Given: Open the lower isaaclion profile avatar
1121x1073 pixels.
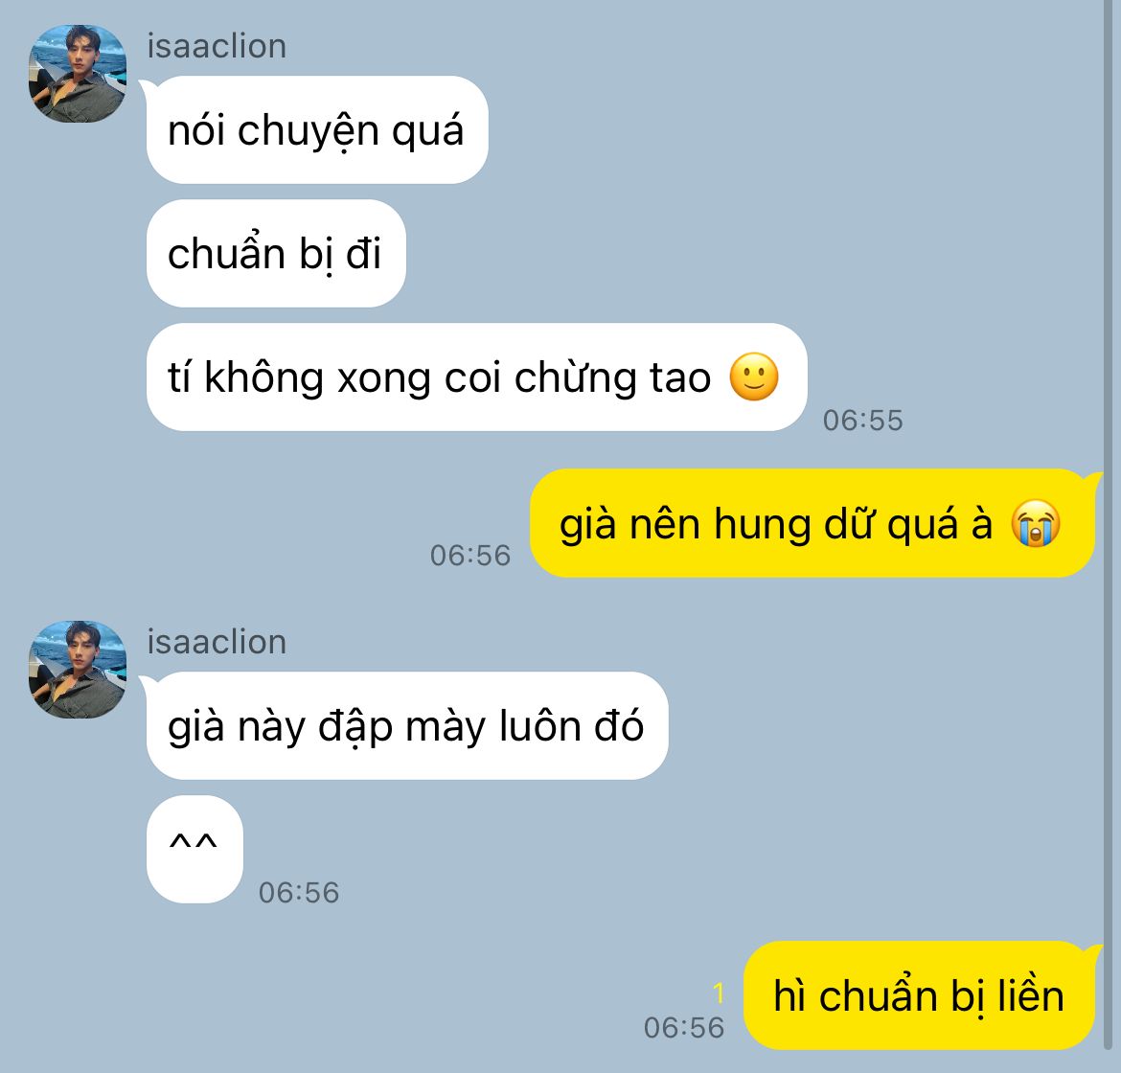Looking at the screenshot, I should tap(78, 670).
